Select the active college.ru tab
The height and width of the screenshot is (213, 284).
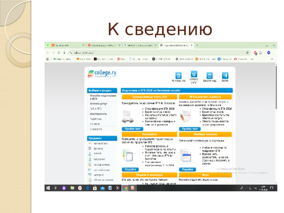click(x=176, y=45)
